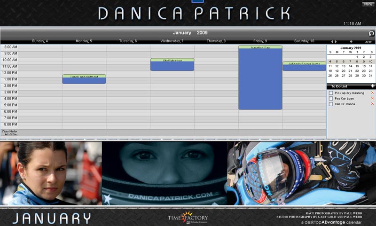The height and width of the screenshot is (226, 376).
Task: Click Pick up dry cleaning task text
Action: (x=349, y=93)
